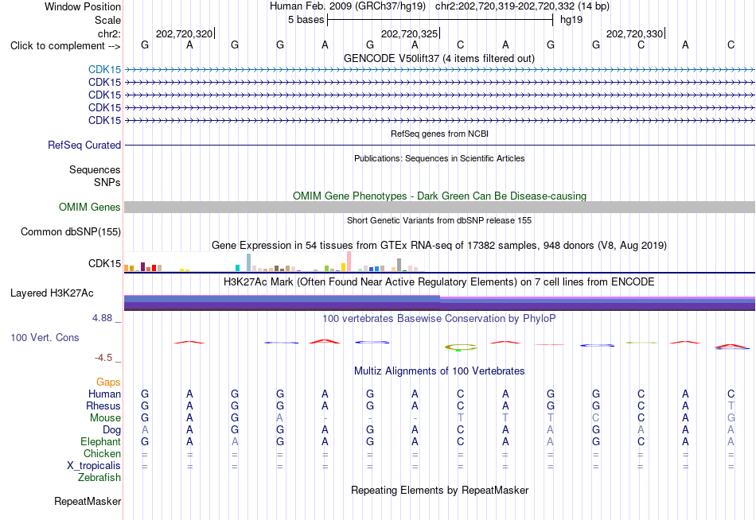The width and height of the screenshot is (756, 520).
Task: Click the Window Position label
Action: [83, 6]
